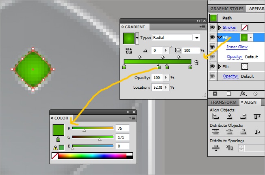Open the gradient angle value arrow
265x175 pixels.
166,51
